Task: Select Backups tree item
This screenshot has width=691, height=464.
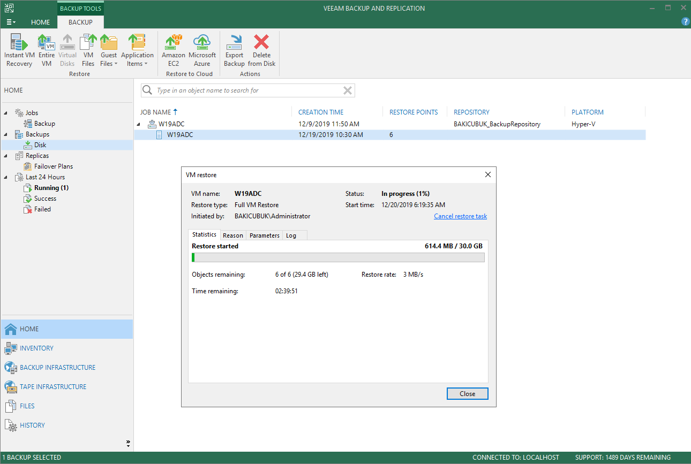Action: coord(37,134)
